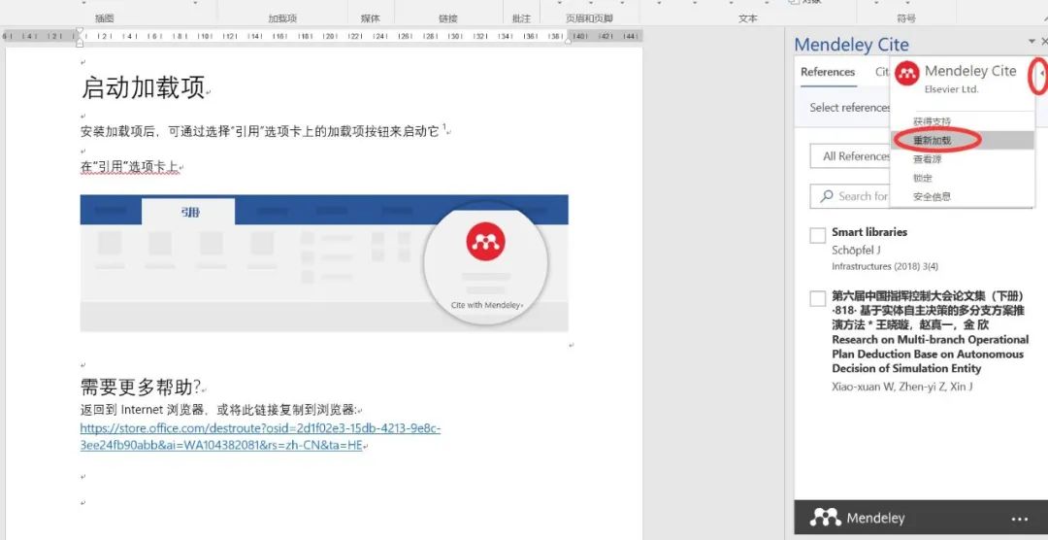Open the store.office.com hyperlink in document
This screenshot has height=540, width=1048.
[x=260, y=436]
